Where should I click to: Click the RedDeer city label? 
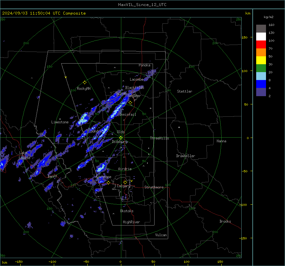coord(134,96)
